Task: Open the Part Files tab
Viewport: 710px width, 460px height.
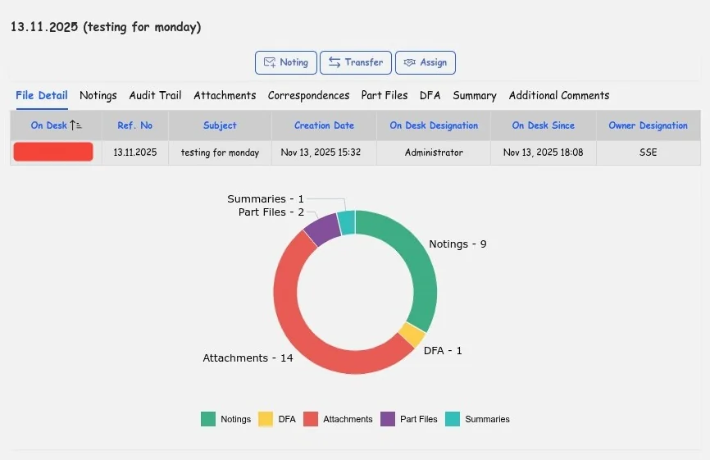Action: pos(385,96)
